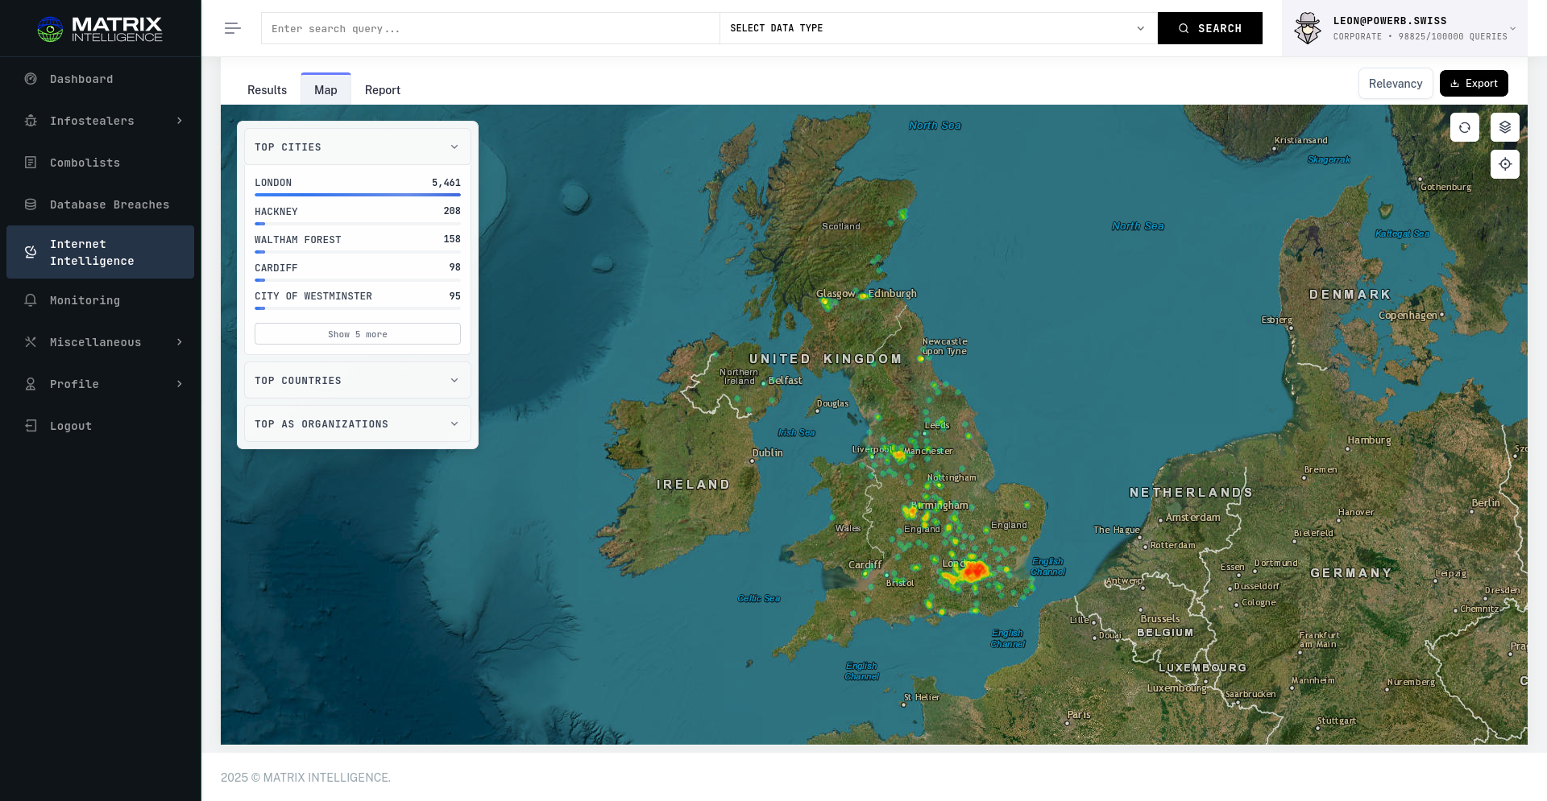Expand the Top AS Organizations section
The image size is (1547, 801).
[x=357, y=424]
